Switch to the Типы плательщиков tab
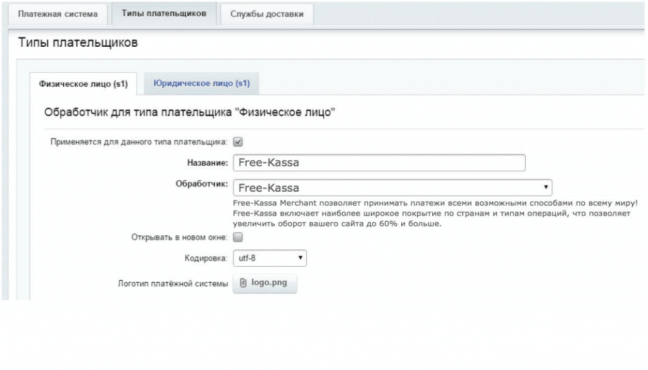The height and width of the screenshot is (370, 648). pyautogui.click(x=164, y=14)
